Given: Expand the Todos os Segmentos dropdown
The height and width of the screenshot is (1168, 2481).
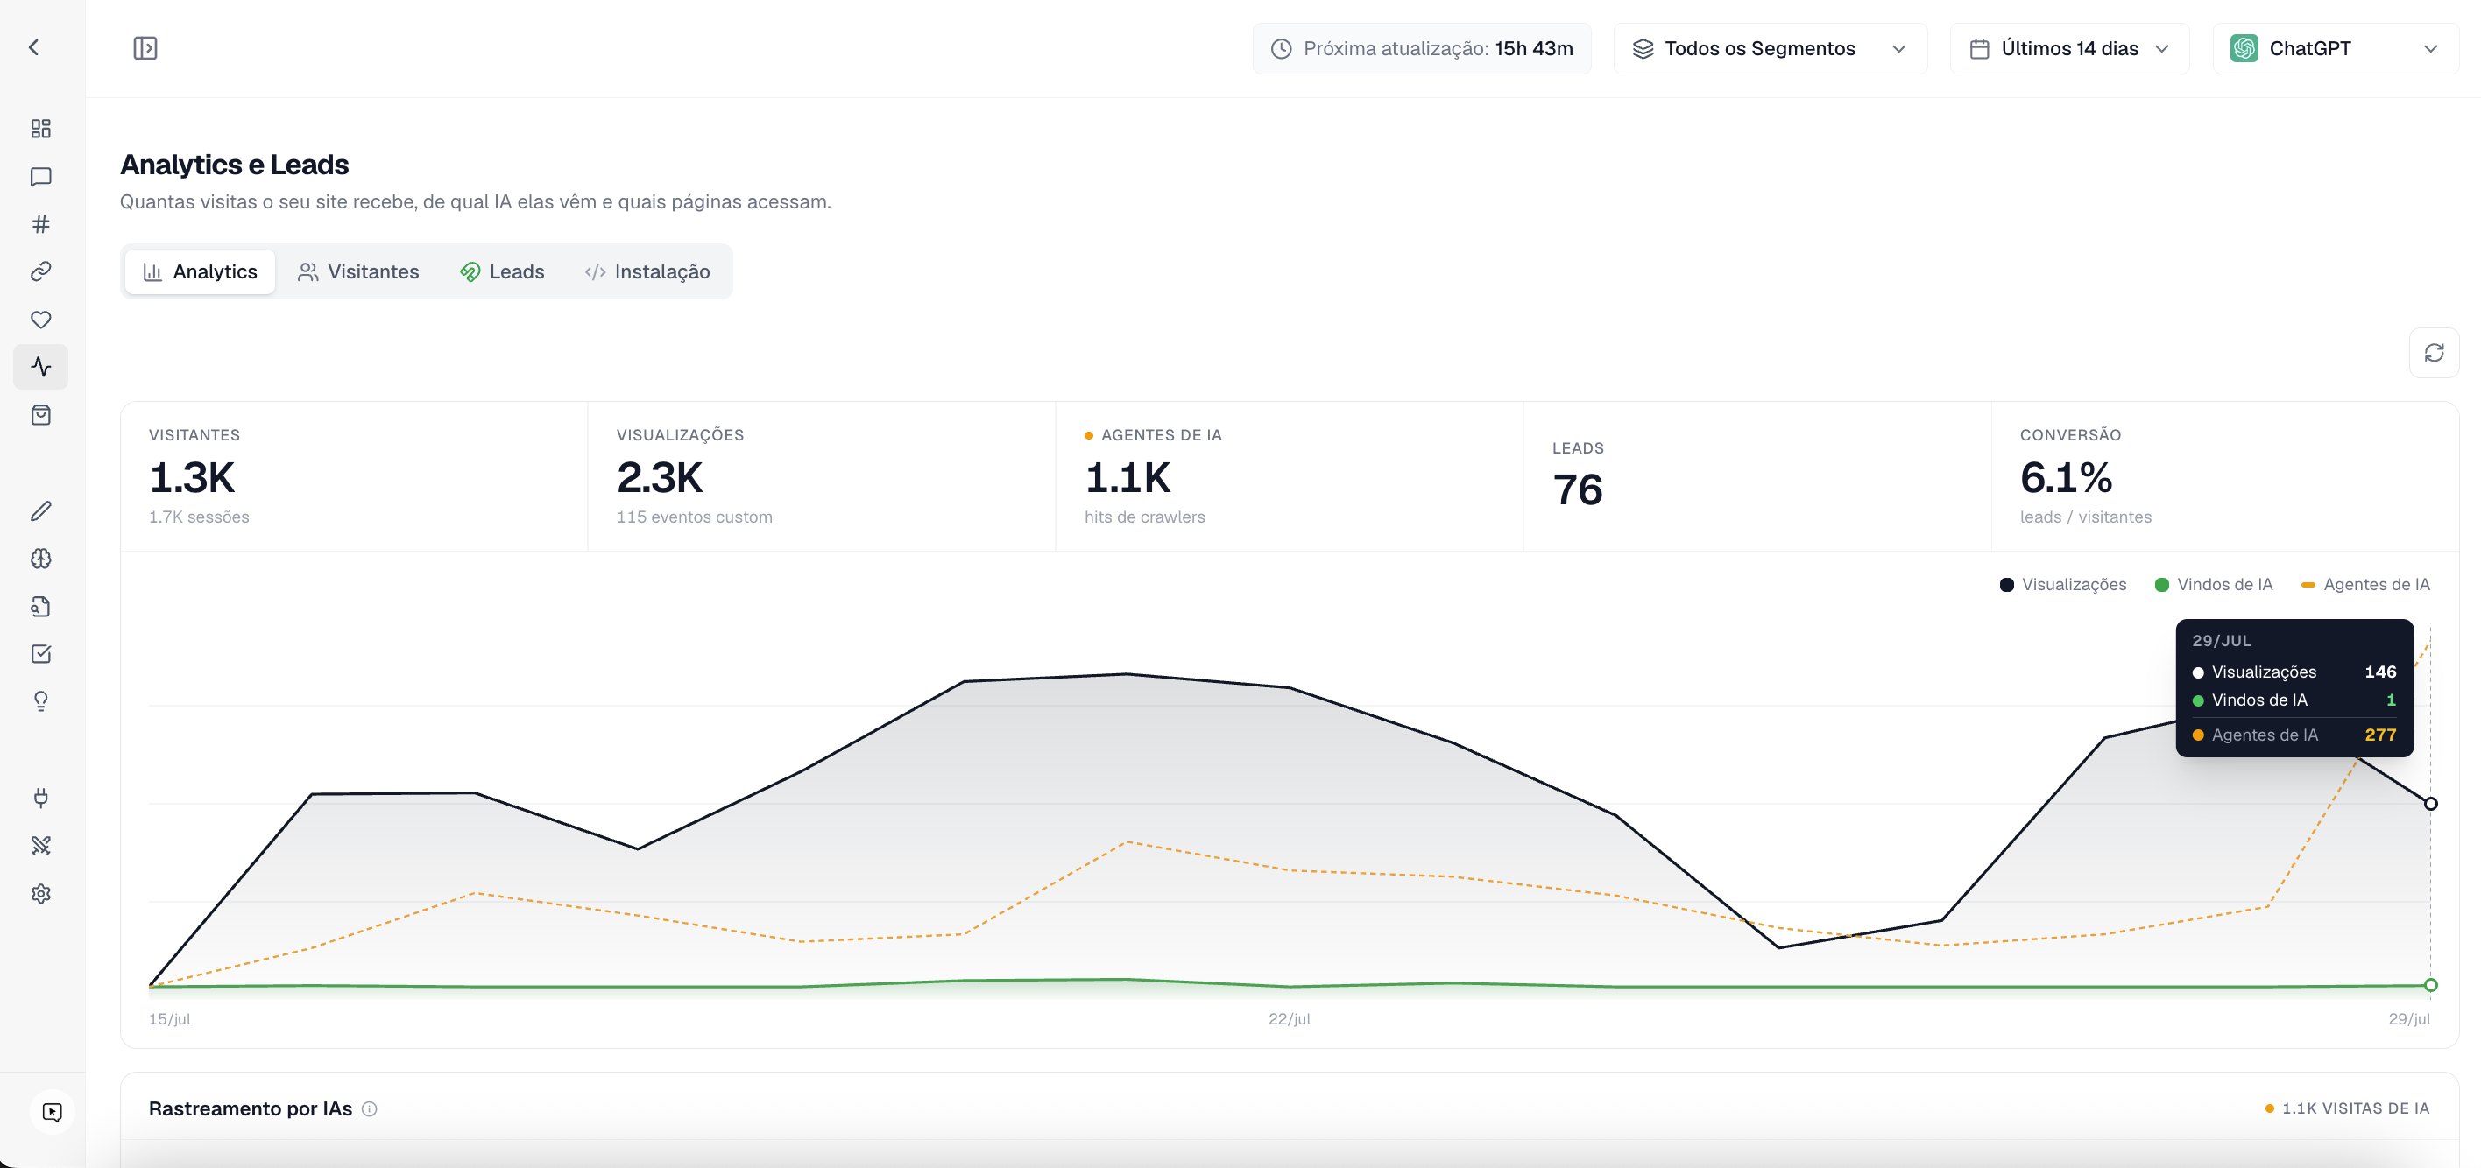Looking at the screenshot, I should pos(1771,48).
